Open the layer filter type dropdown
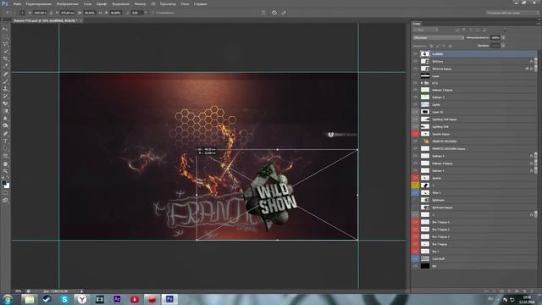542x305 pixels. pyautogui.click(x=425, y=30)
